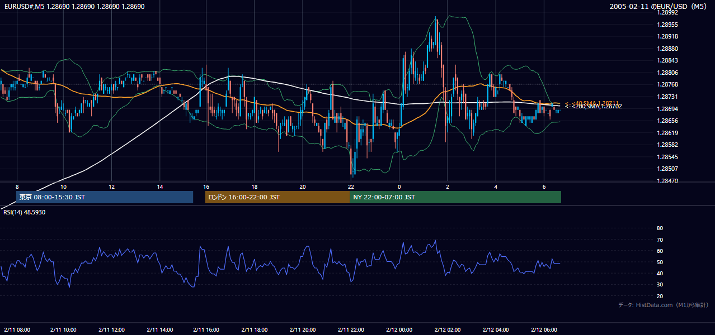
Task: Click the RSI scale value 30
Action: point(660,285)
